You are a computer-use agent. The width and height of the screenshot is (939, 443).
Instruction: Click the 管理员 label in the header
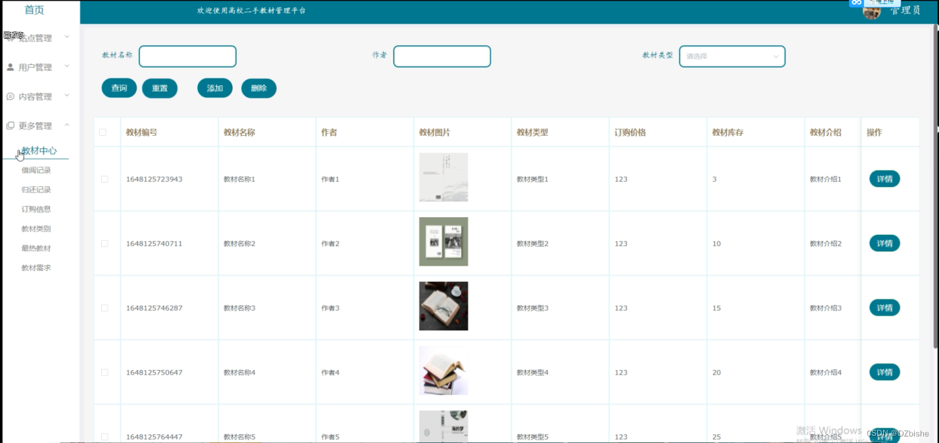coord(905,10)
